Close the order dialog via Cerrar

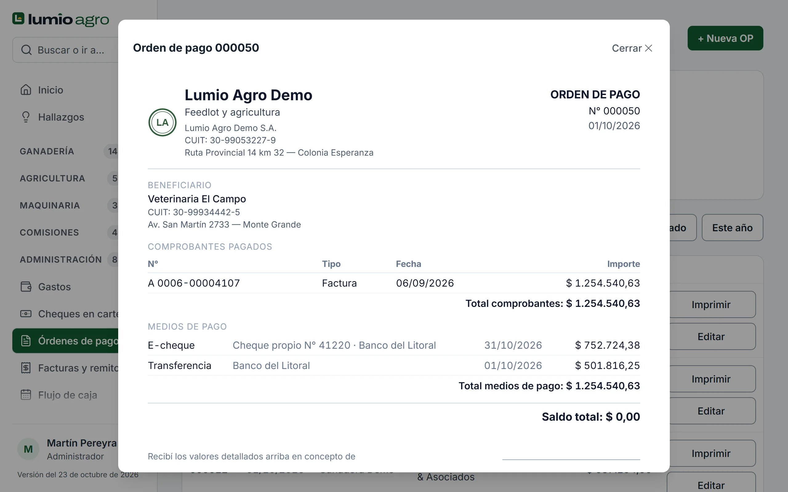[x=632, y=48]
